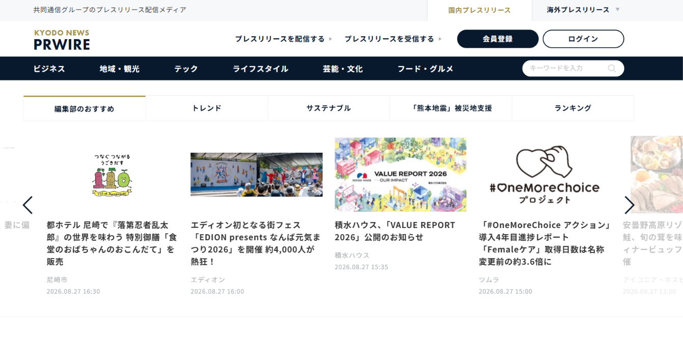Image resolution: width=683 pixels, height=339 pixels.
Task: Focus the キーワードを入力 search field
Action: pos(573,68)
